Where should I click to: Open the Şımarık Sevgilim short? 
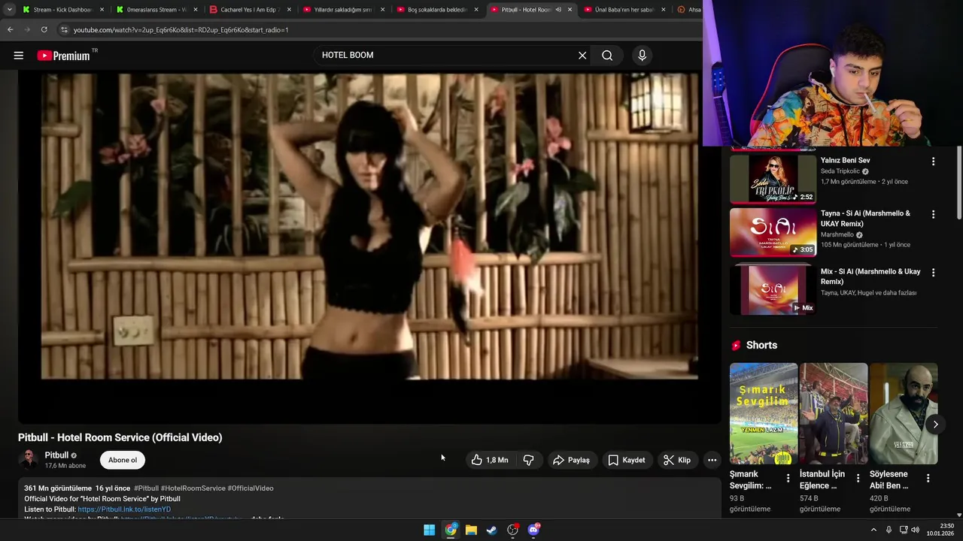pyautogui.click(x=764, y=413)
